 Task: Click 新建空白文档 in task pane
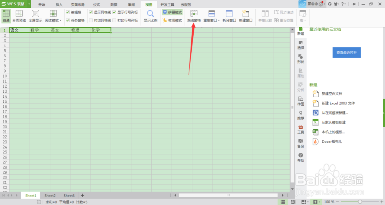pos(332,94)
